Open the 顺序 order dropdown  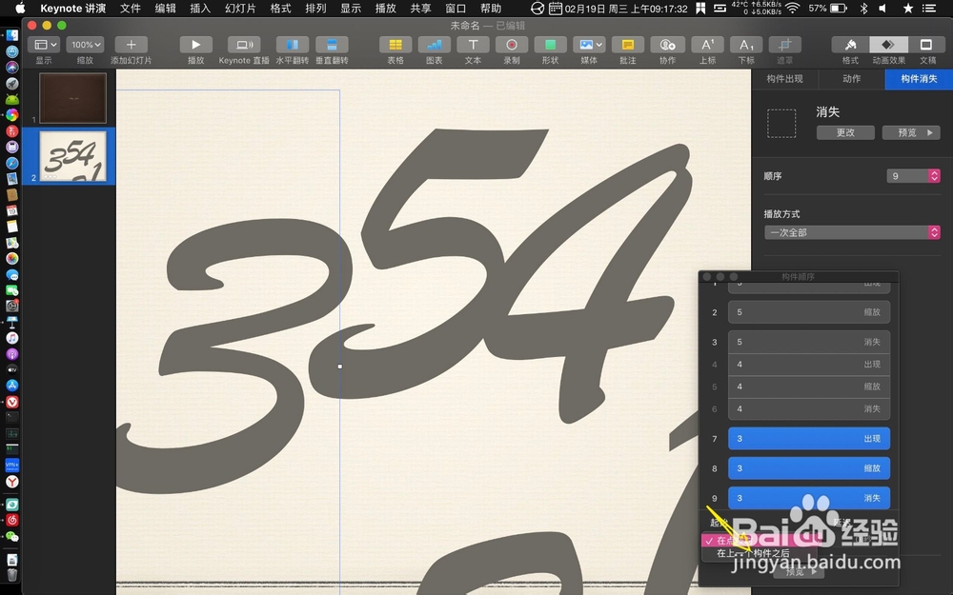(913, 175)
